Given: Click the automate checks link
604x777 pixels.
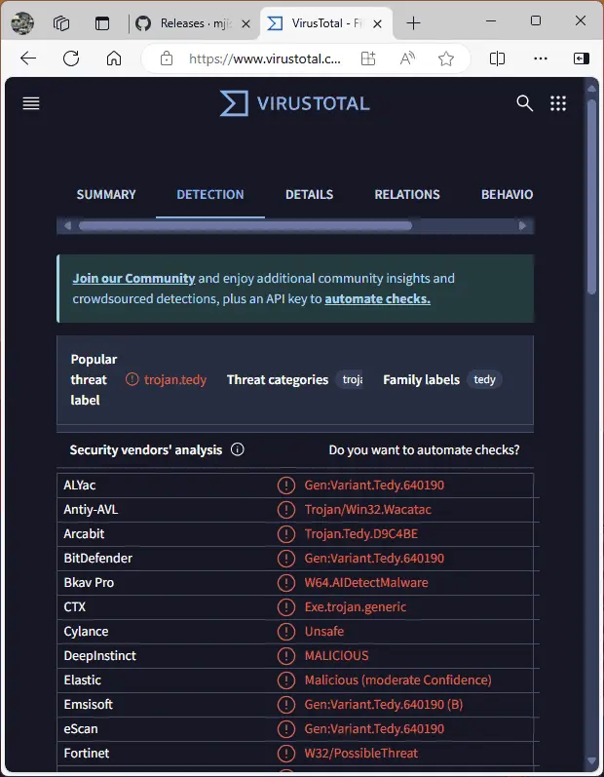Looking at the screenshot, I should (377, 299).
